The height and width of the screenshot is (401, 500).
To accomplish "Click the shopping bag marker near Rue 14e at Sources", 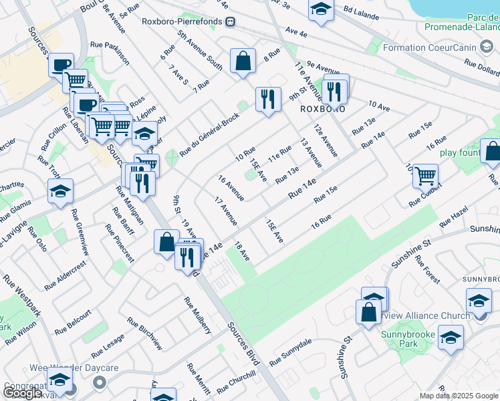I will coord(166,243).
